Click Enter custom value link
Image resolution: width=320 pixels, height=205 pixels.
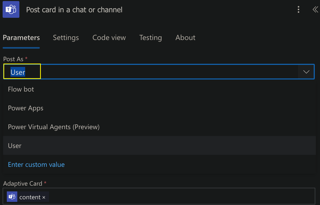click(36, 164)
